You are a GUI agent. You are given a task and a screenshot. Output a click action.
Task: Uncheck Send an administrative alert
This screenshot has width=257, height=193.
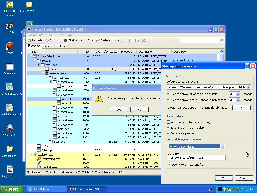168,127
